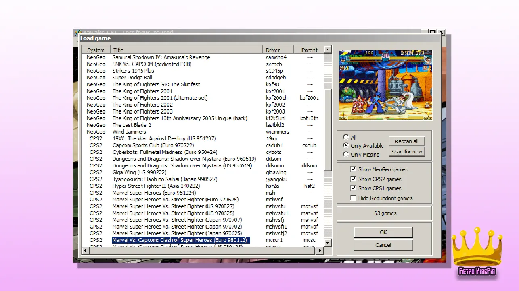Screen dimensions: 519x291
Task: Click the list scroll down arrow
Action: 328,243
